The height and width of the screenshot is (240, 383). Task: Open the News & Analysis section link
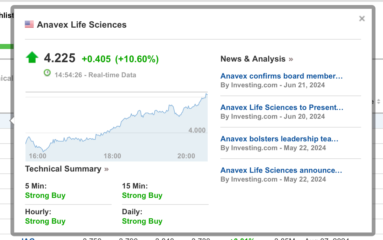253,59
